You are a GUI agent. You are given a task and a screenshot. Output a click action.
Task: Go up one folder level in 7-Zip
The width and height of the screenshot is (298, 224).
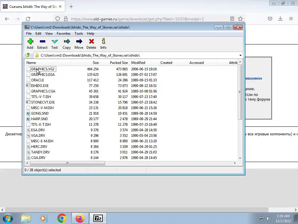(28, 55)
